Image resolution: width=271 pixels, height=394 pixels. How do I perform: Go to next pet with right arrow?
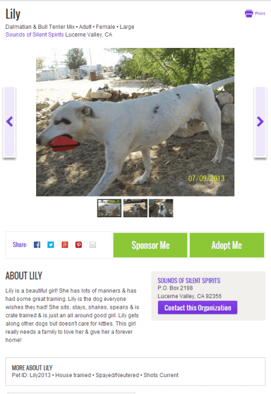click(x=260, y=122)
